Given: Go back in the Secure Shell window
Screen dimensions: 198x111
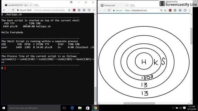Looking at the screenshot, I should (4, 10).
